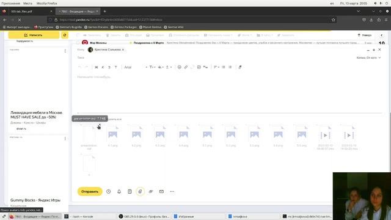Click the refresh mail button beside Написать
Image resolution: width=391 pixels, height=220 pixels.
(65, 35)
